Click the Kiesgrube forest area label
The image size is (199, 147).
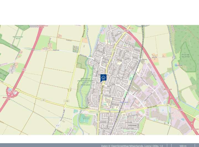click(x=185, y=55)
